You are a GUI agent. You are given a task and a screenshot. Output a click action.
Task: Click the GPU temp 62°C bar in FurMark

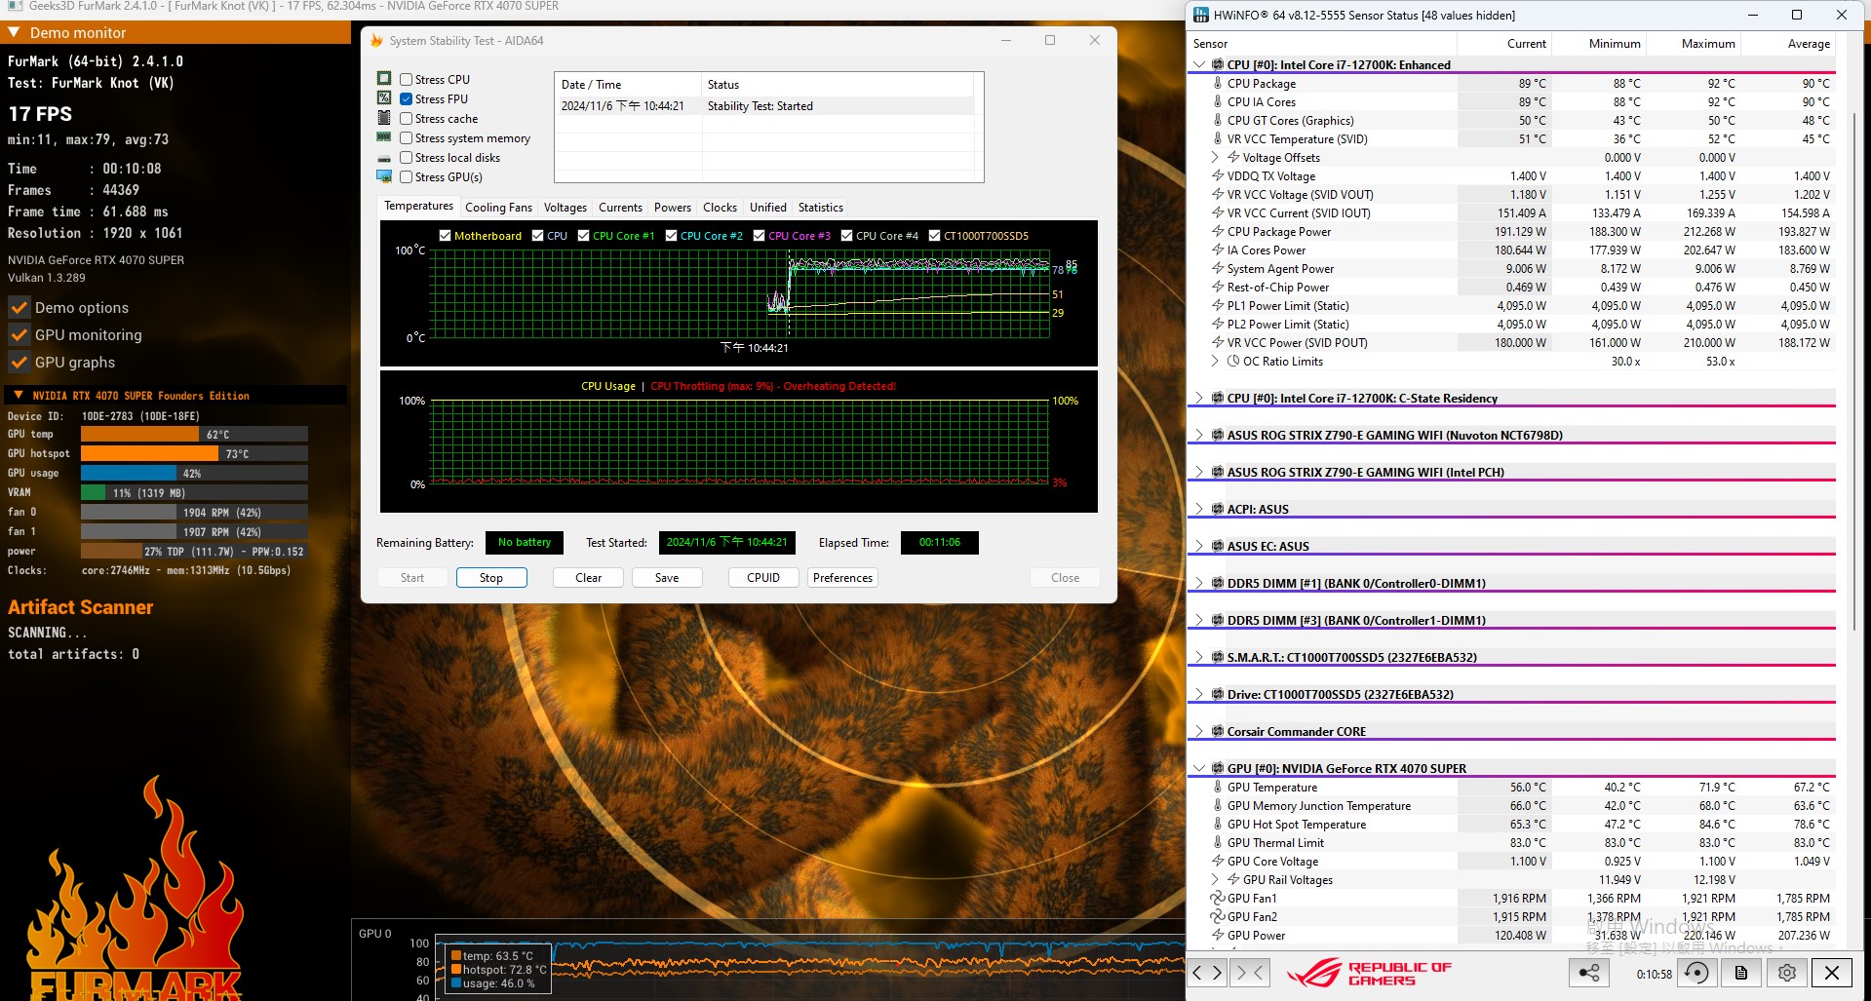194,434
